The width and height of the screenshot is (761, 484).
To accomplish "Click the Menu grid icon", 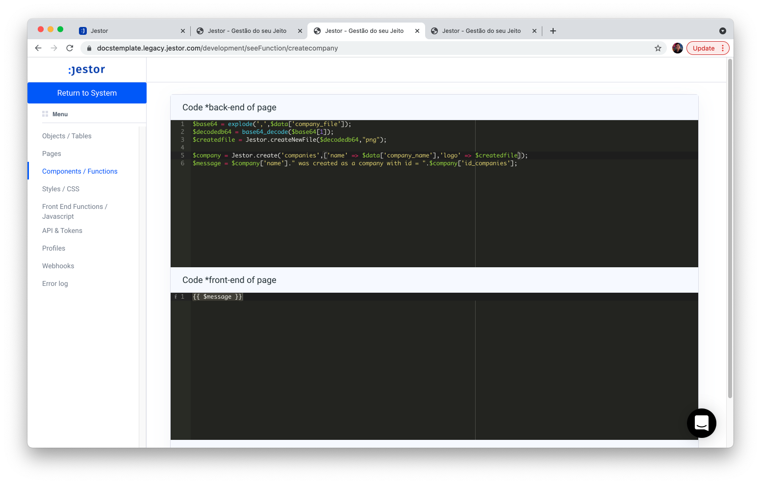I will click(x=45, y=114).
